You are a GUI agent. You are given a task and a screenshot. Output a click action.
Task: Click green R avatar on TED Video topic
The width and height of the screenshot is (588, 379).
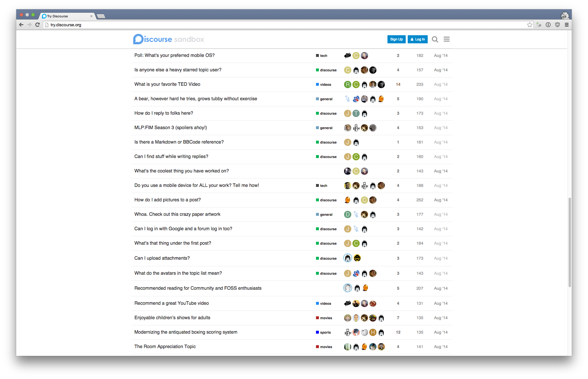347,84
